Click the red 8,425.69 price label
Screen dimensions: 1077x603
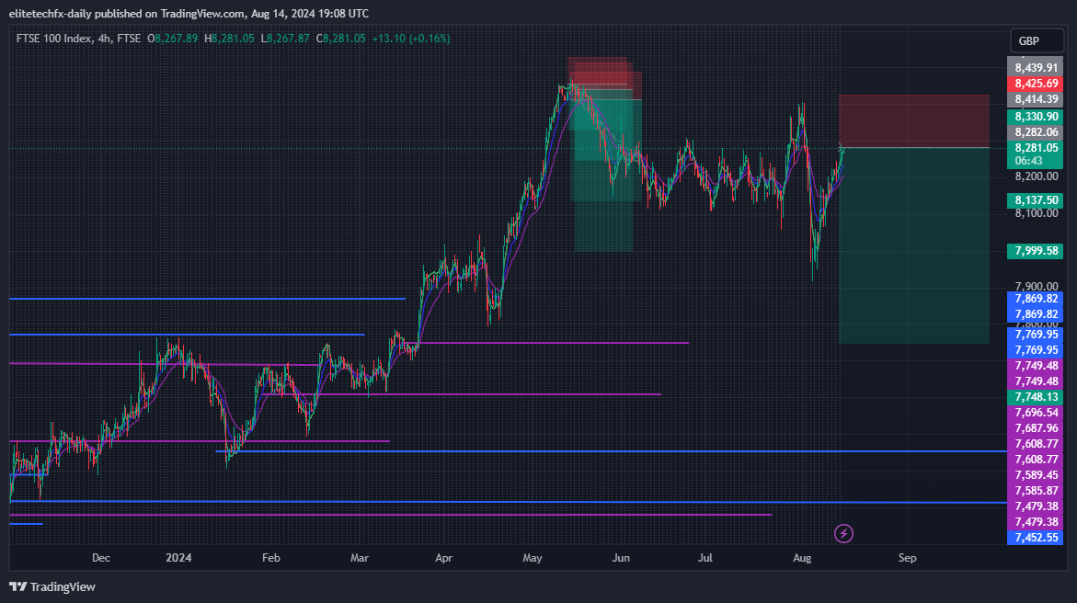coord(1036,83)
